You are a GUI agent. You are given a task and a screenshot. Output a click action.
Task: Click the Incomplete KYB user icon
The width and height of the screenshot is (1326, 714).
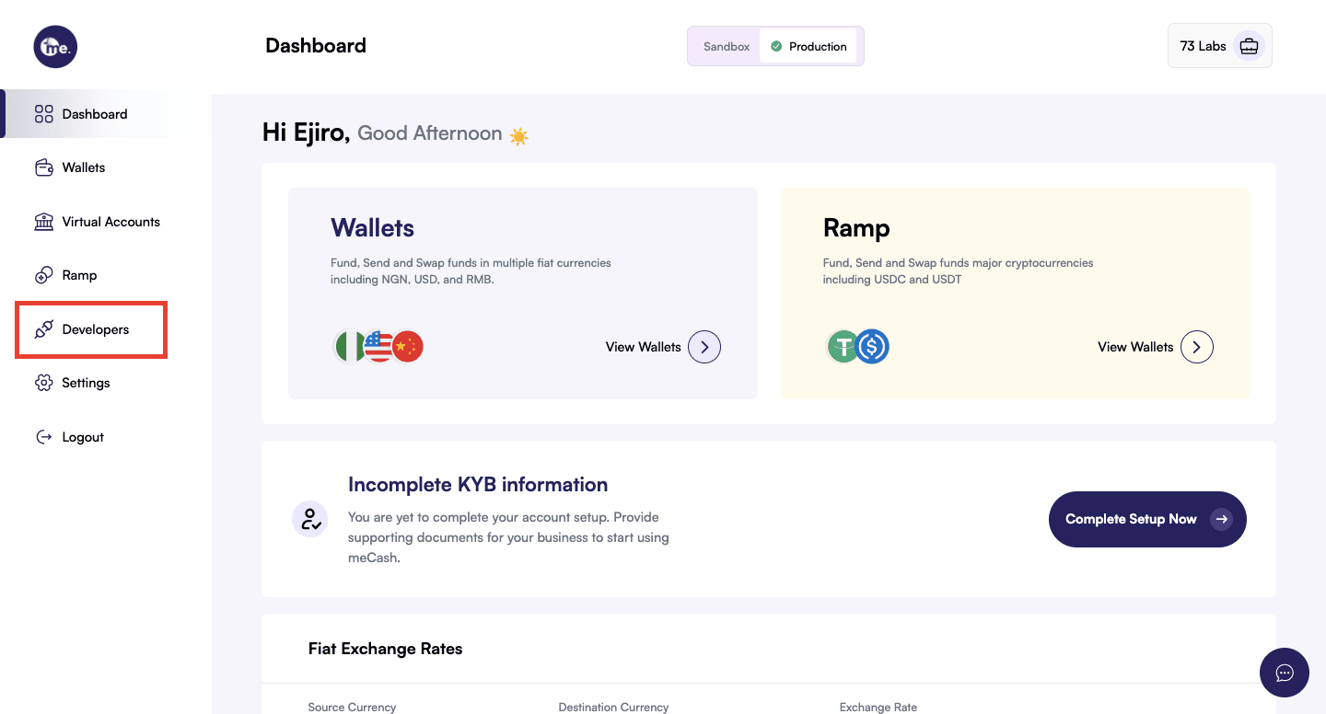tap(309, 519)
